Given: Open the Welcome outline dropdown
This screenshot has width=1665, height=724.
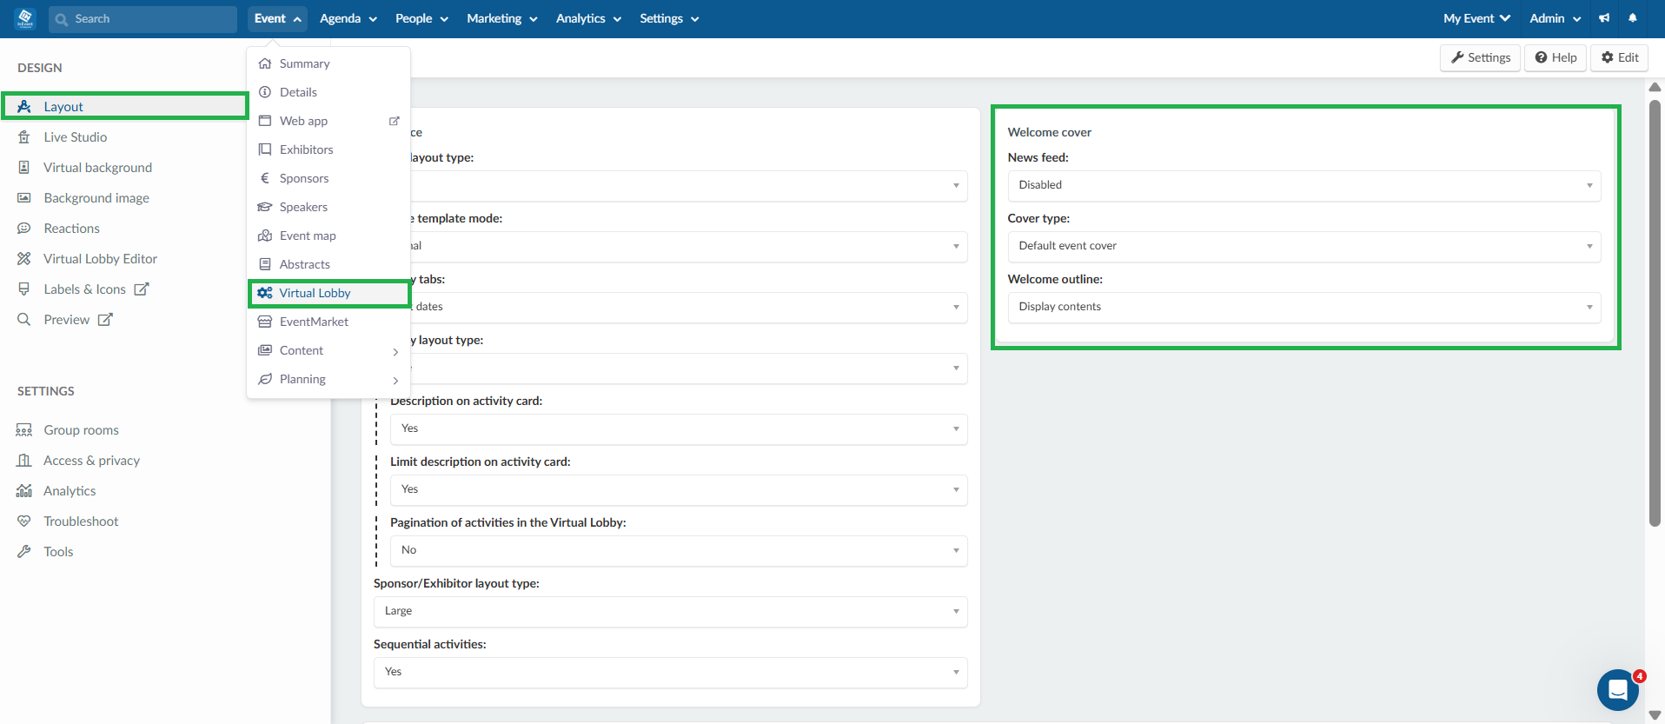Looking at the screenshot, I should pos(1304,307).
